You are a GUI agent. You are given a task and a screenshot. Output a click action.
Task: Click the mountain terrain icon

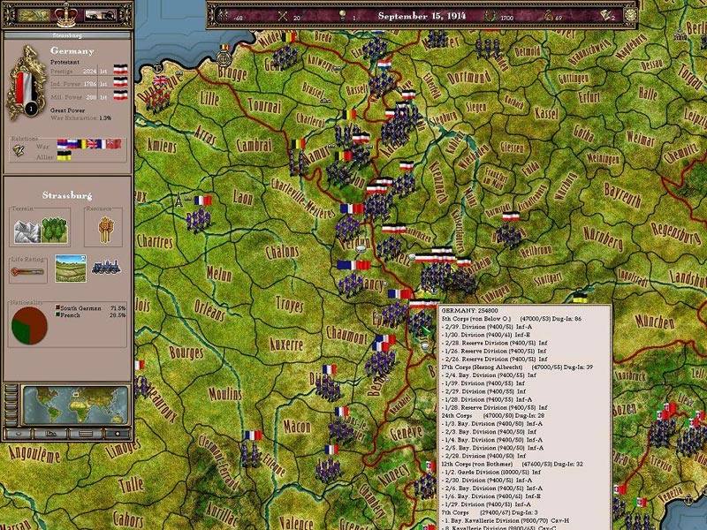pyautogui.click(x=27, y=231)
